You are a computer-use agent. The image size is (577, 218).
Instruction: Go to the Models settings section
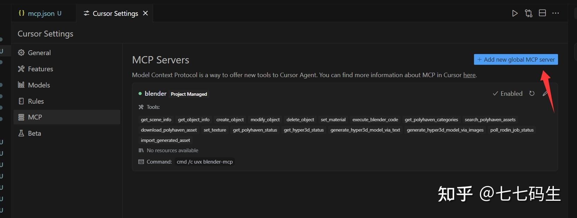click(x=39, y=85)
